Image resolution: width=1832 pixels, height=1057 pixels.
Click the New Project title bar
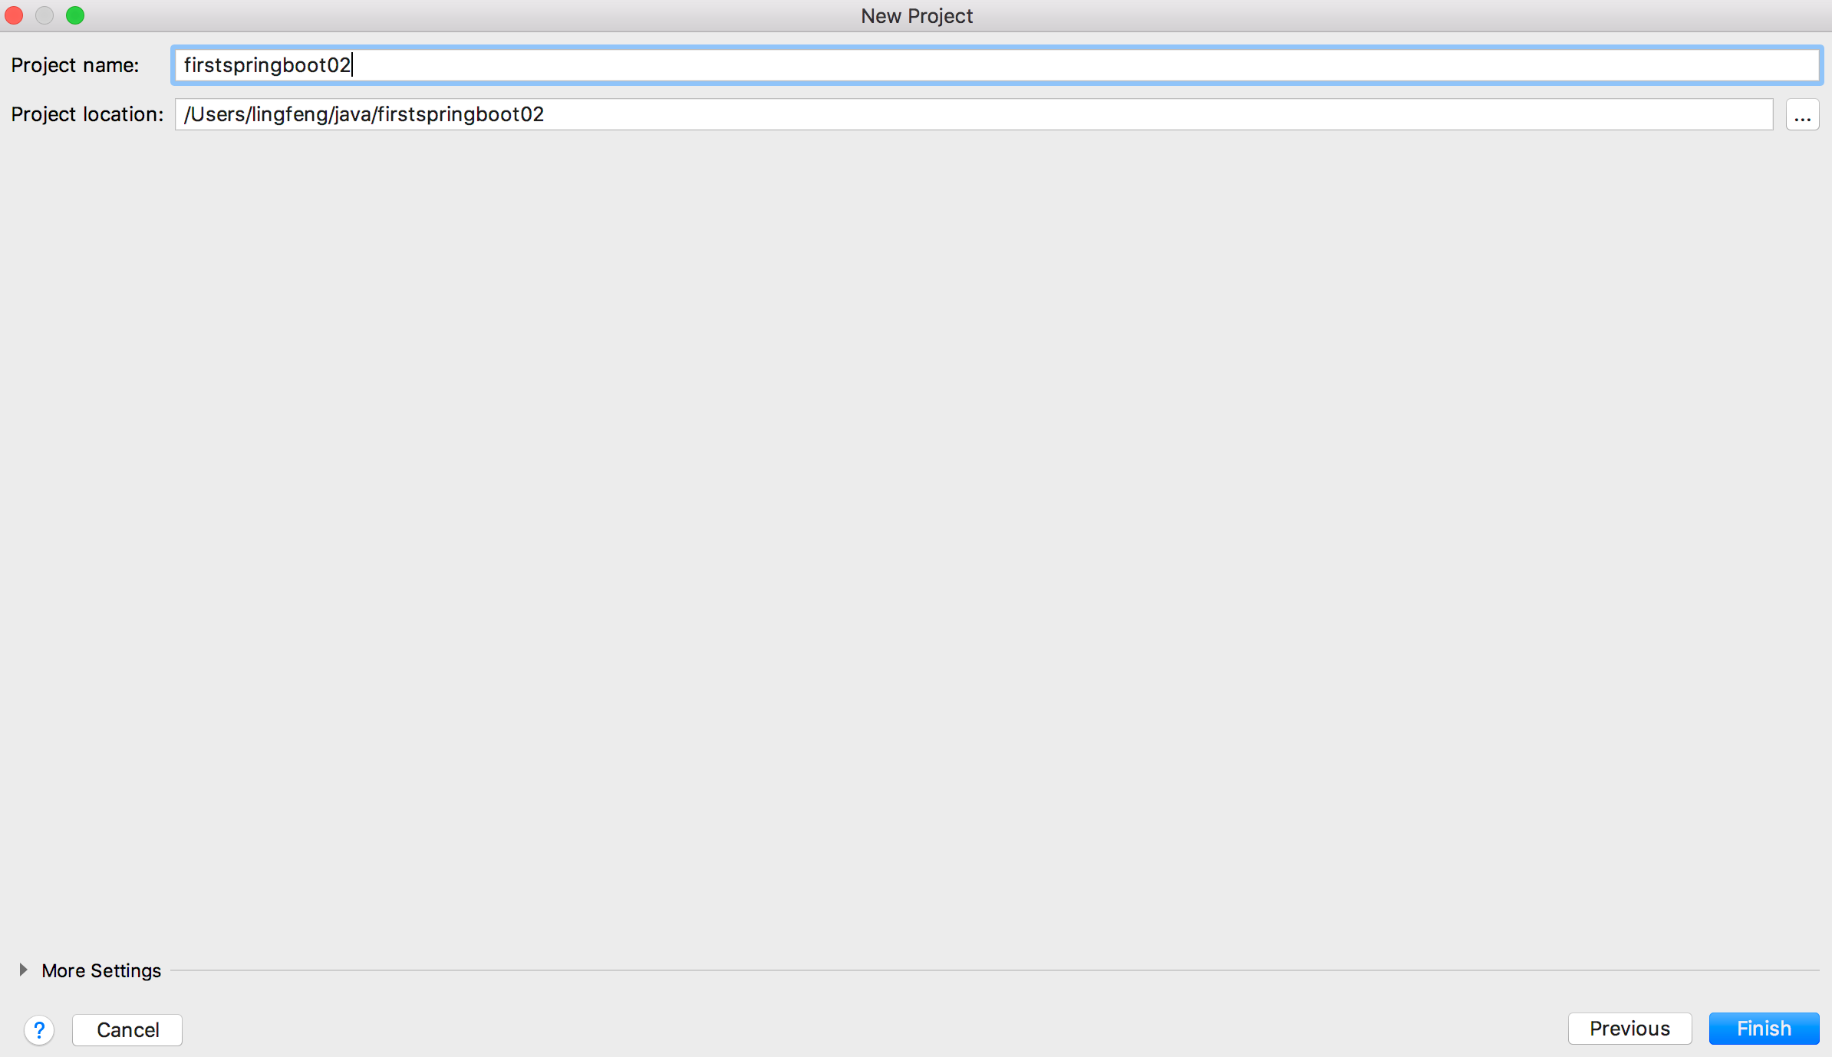(x=916, y=15)
